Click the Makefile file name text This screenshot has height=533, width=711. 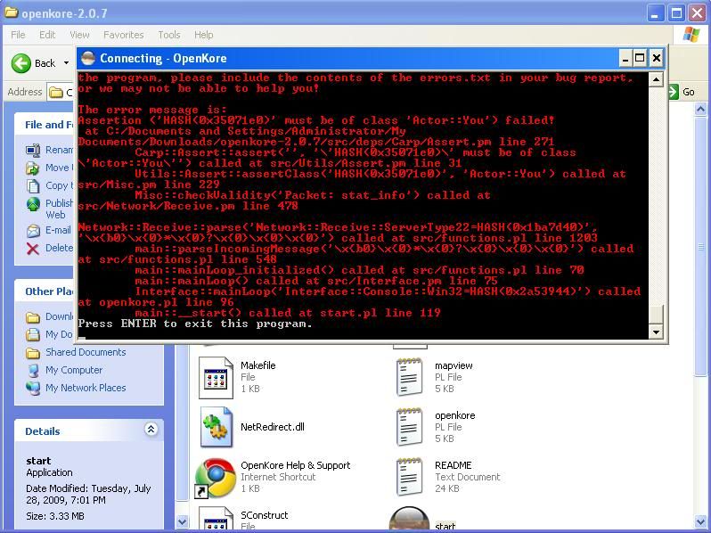click(x=258, y=365)
